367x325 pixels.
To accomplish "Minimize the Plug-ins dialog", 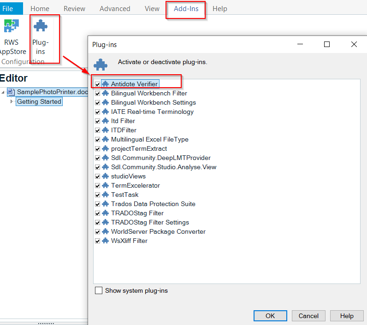I will pyautogui.click(x=300, y=44).
